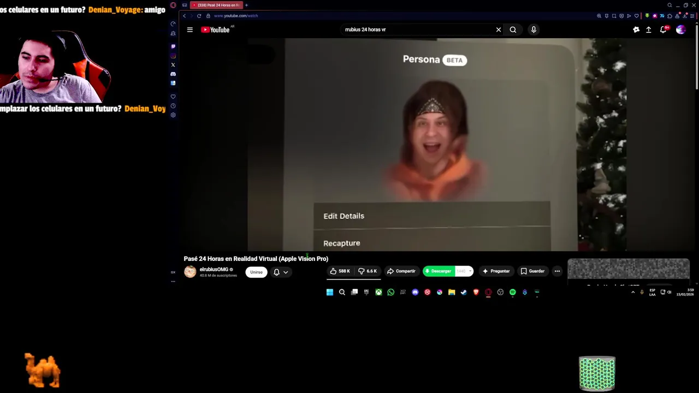
Task: Click the green Descargar button
Action: point(438,271)
